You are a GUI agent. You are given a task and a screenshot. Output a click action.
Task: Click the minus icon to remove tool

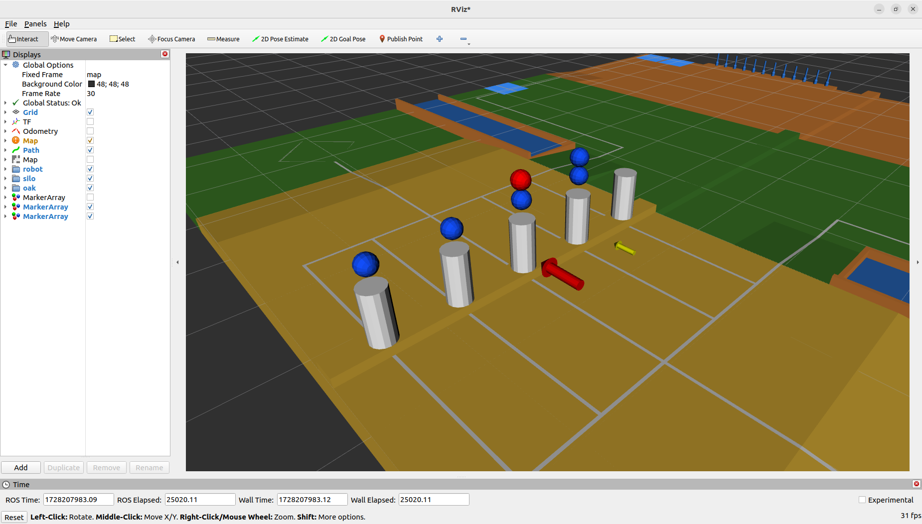coord(463,39)
